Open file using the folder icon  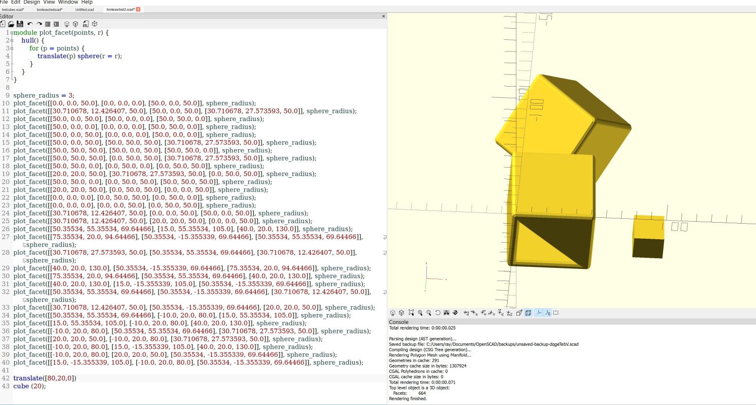(11, 24)
